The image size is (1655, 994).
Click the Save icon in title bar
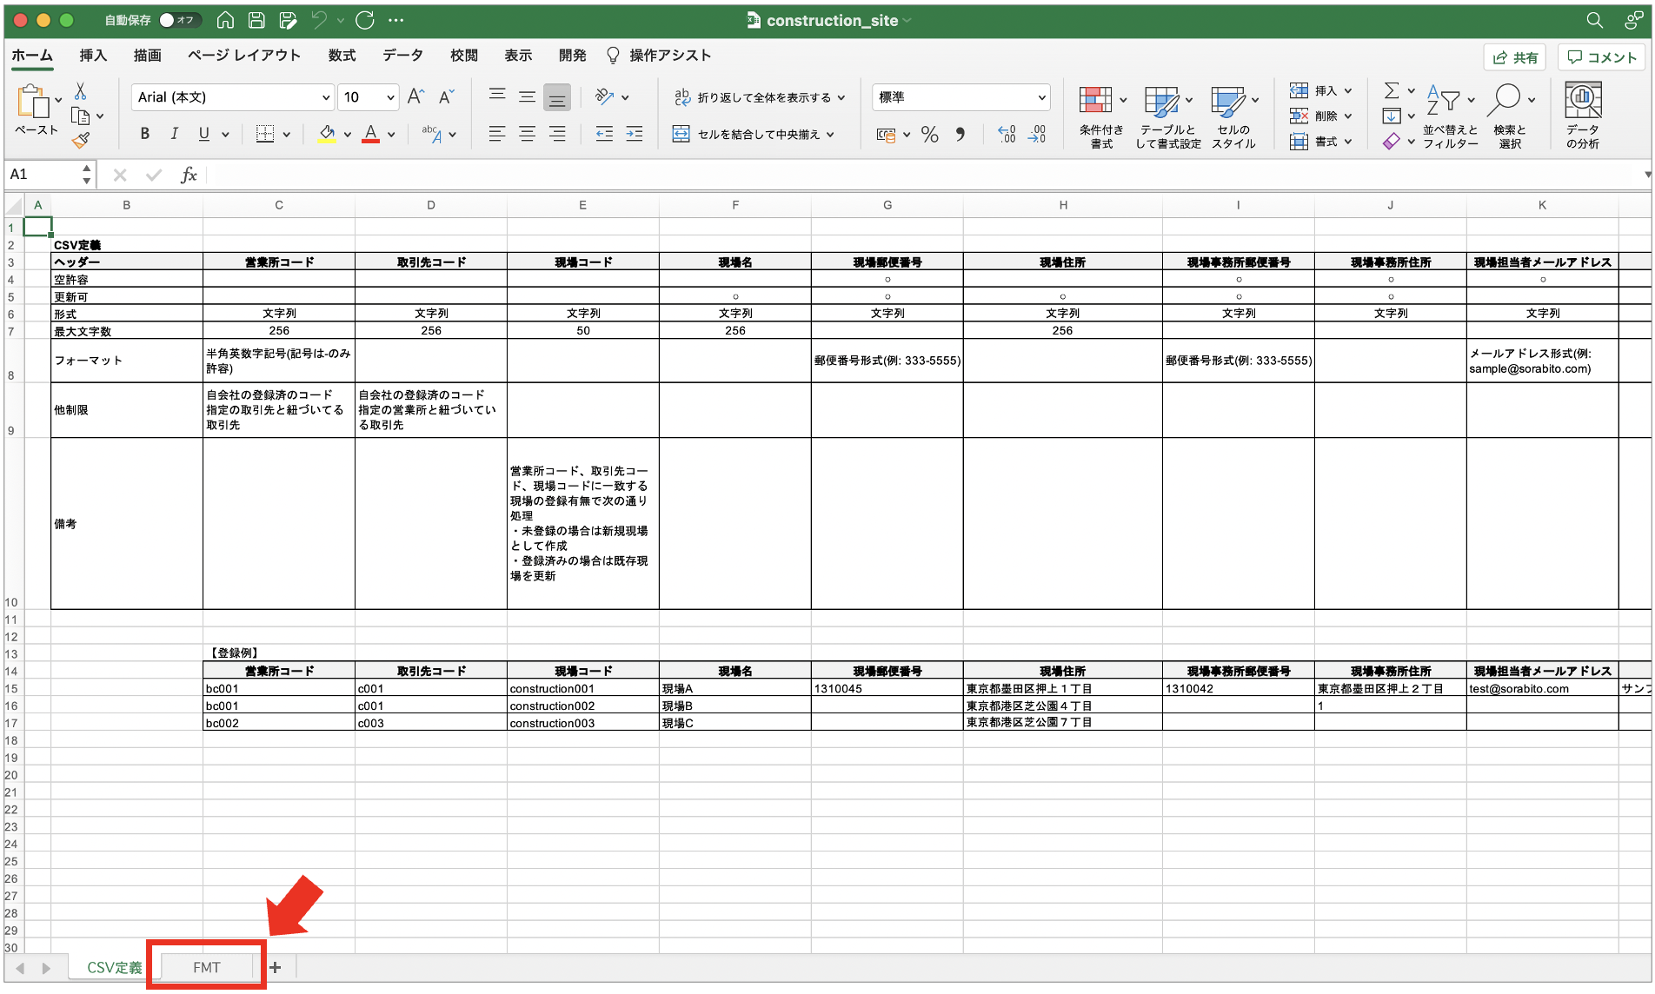(x=256, y=20)
